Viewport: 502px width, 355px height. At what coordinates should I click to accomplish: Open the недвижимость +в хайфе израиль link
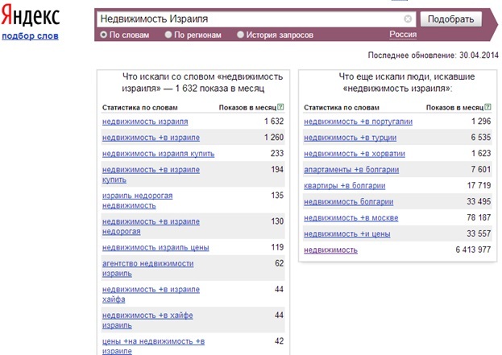(x=147, y=320)
